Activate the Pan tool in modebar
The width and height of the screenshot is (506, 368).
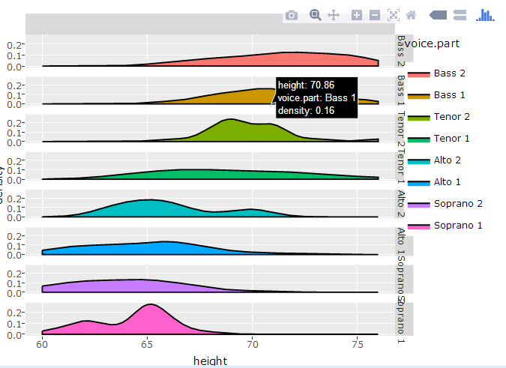[334, 15]
